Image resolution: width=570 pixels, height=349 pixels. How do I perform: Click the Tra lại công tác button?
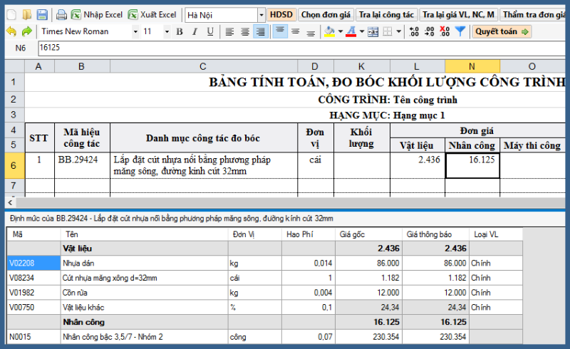[x=386, y=14]
